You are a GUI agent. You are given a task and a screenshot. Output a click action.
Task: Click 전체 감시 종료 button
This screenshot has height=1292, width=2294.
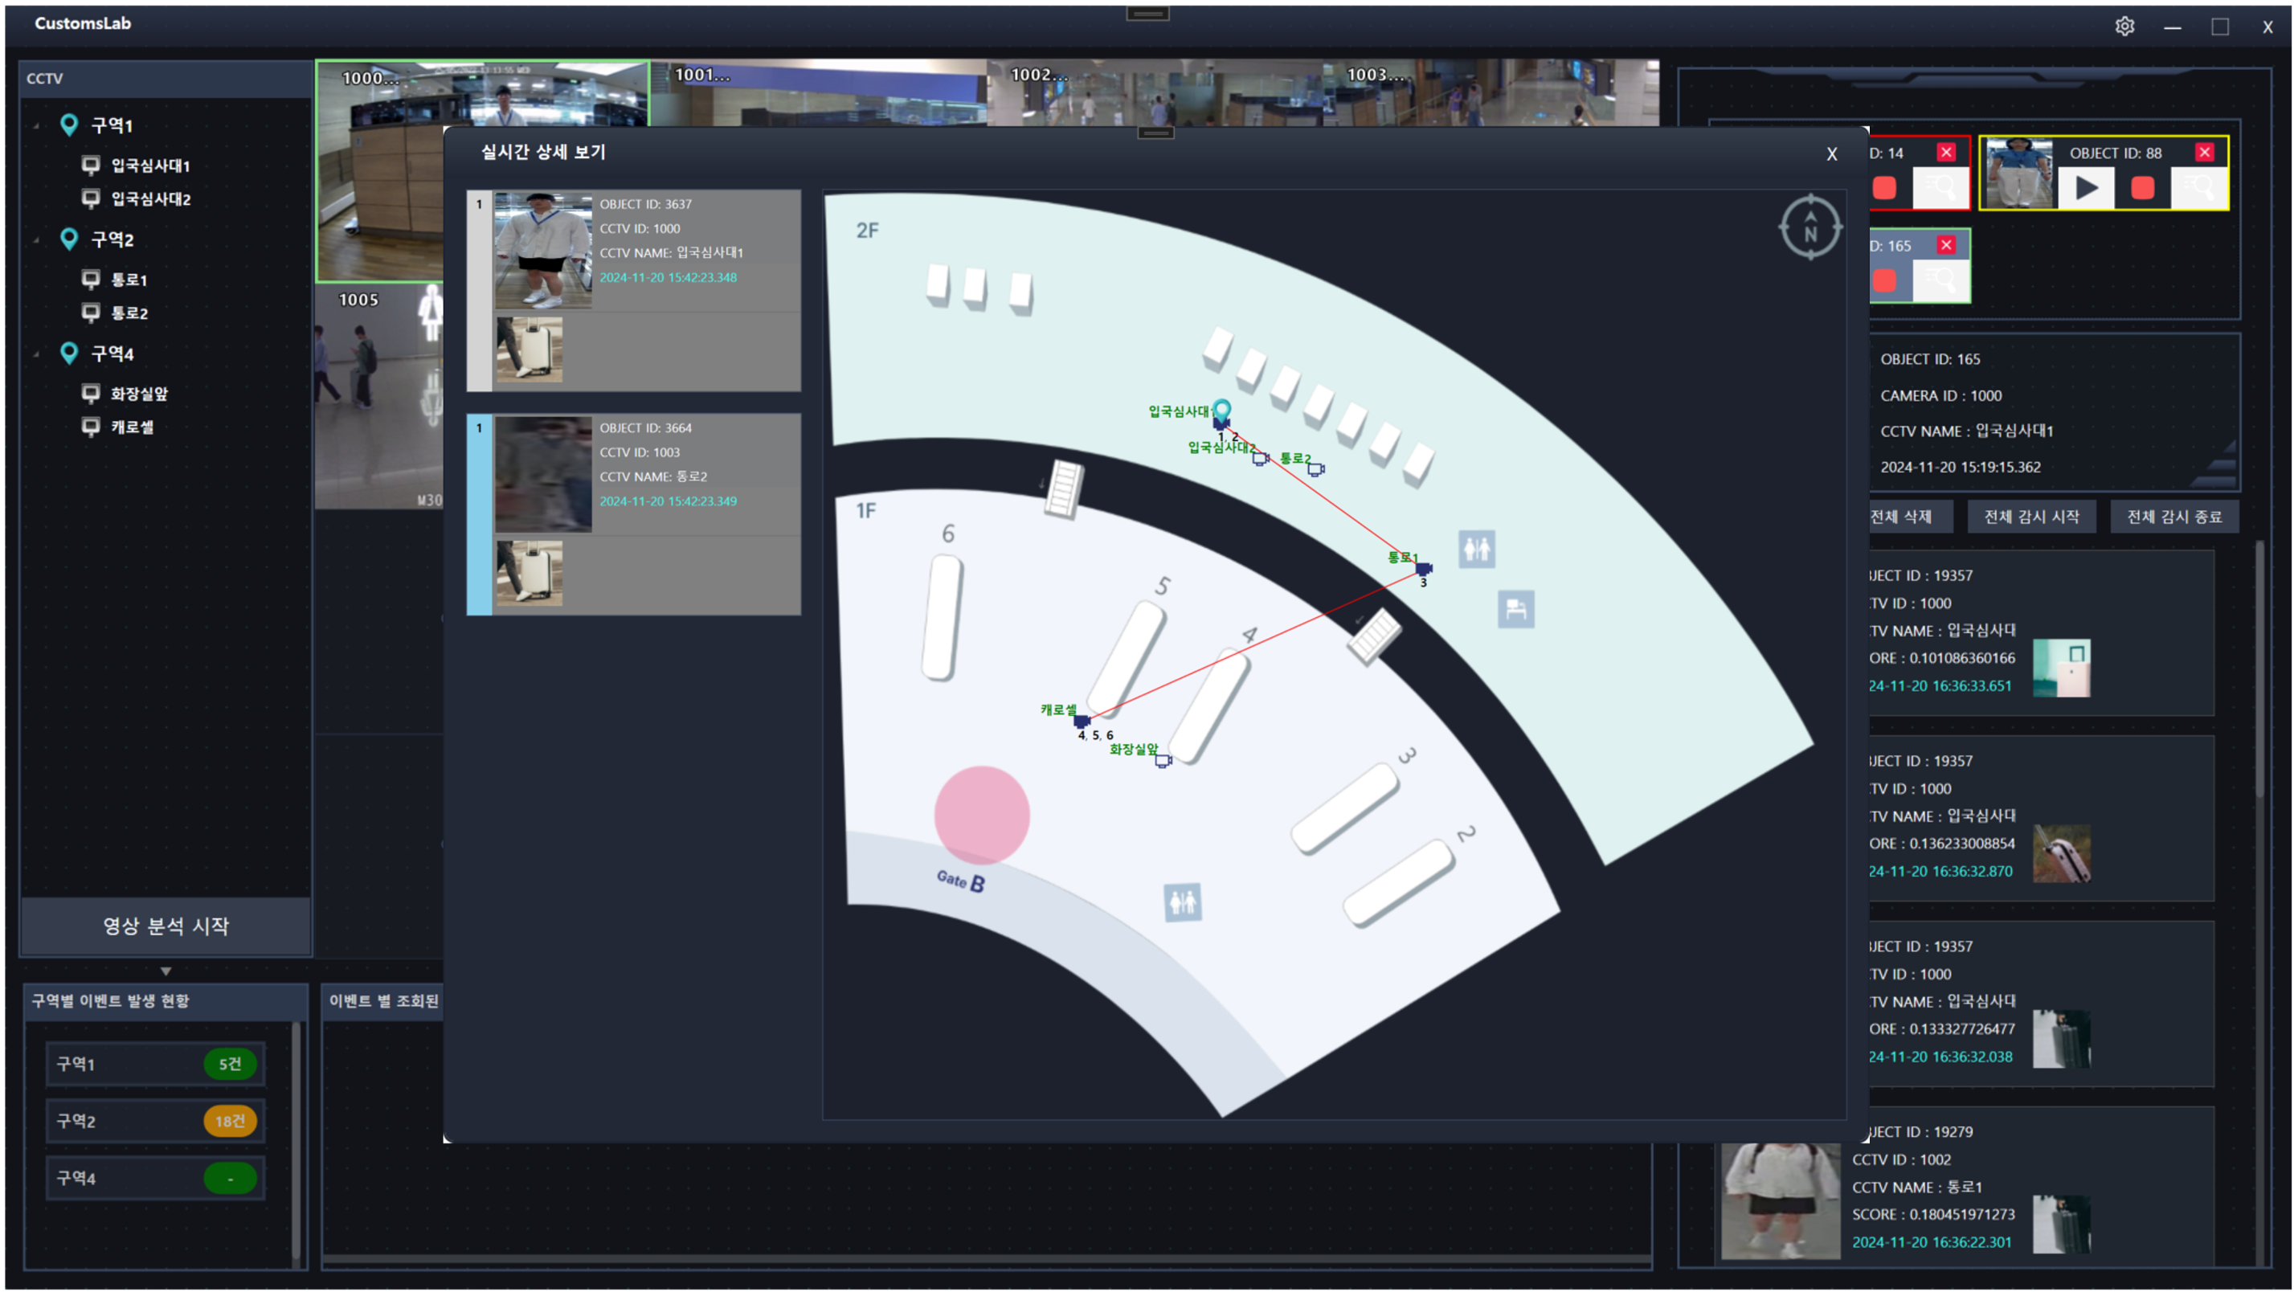pyautogui.click(x=2173, y=517)
